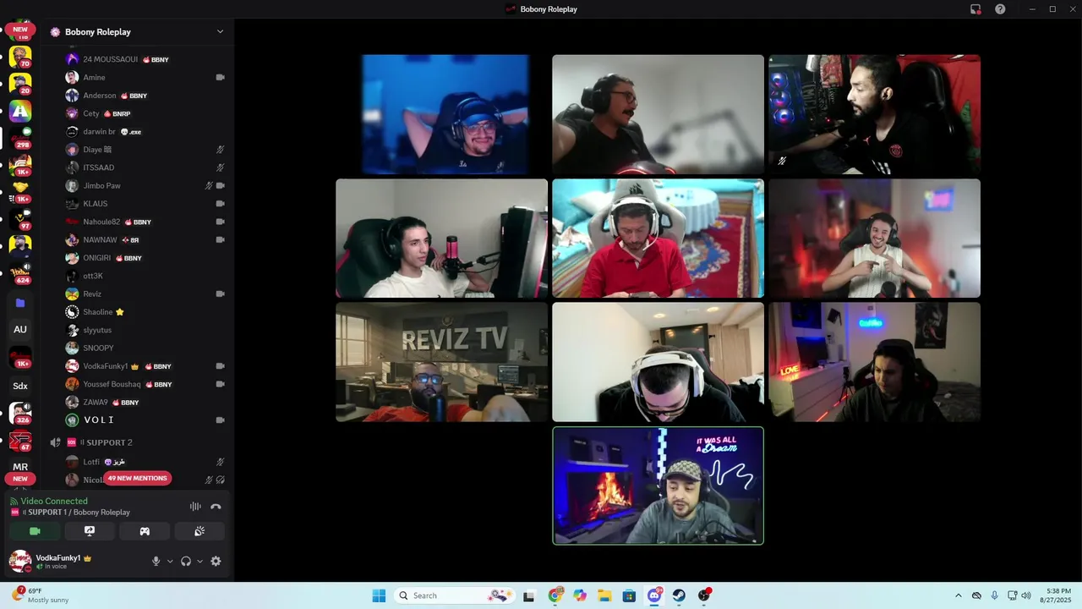The width and height of the screenshot is (1082, 609).
Task: Disconnect from voice with the hang-up icon
Action: pyautogui.click(x=216, y=507)
